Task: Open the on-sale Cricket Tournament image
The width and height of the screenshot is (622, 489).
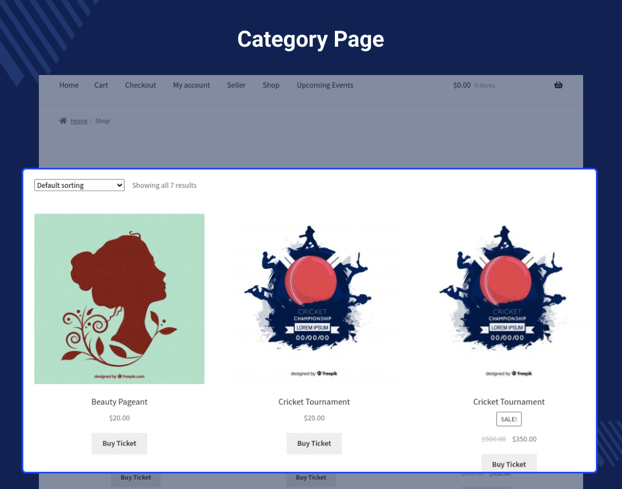Action: point(509,299)
